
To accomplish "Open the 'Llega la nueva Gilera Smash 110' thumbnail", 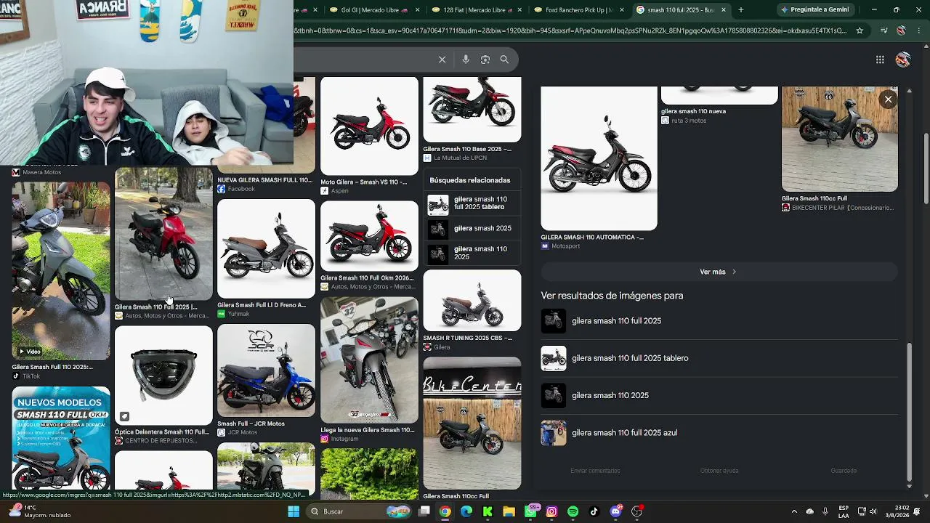I will click(x=369, y=360).
